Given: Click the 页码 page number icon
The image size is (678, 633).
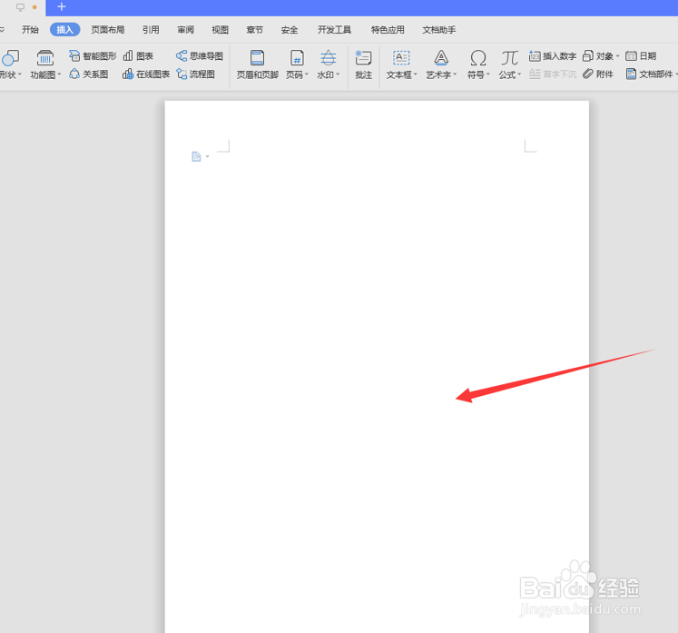Looking at the screenshot, I should [x=297, y=58].
